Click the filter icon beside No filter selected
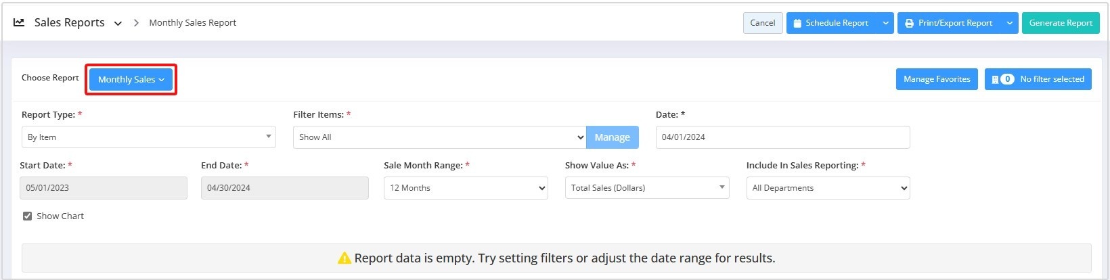The height and width of the screenshot is (280, 1110). pyautogui.click(x=995, y=79)
